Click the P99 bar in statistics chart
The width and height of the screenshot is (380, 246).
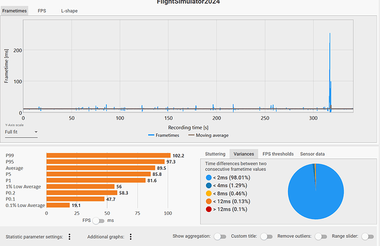tap(108, 156)
